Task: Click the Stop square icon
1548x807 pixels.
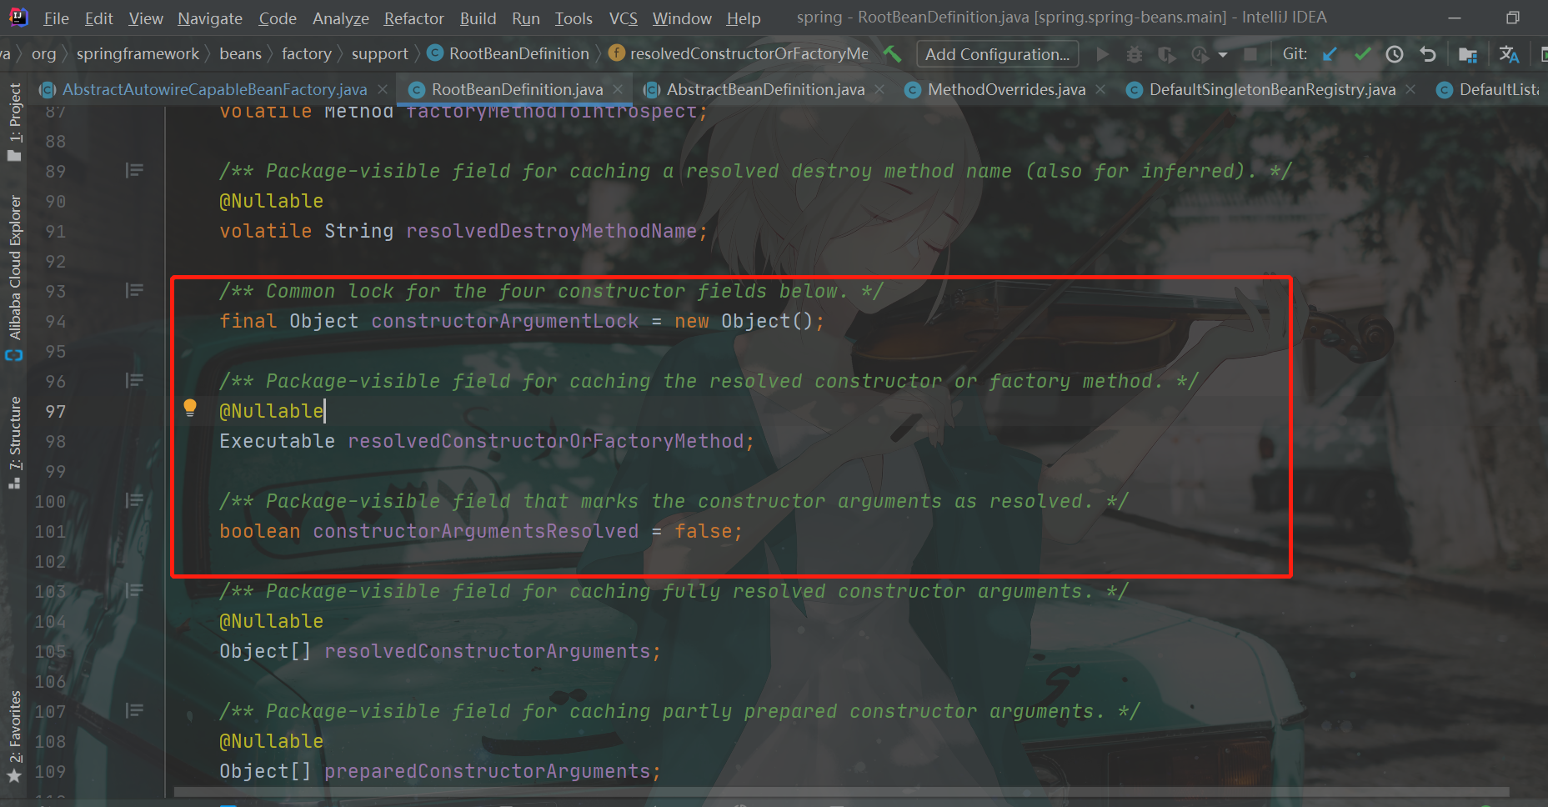Action: [x=1250, y=54]
